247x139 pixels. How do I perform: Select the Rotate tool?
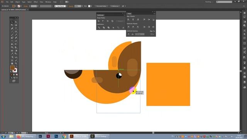point(12,41)
